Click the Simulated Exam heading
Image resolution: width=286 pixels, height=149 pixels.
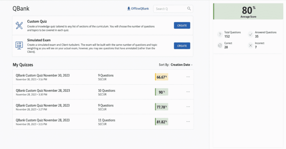pyautogui.click(x=39, y=40)
